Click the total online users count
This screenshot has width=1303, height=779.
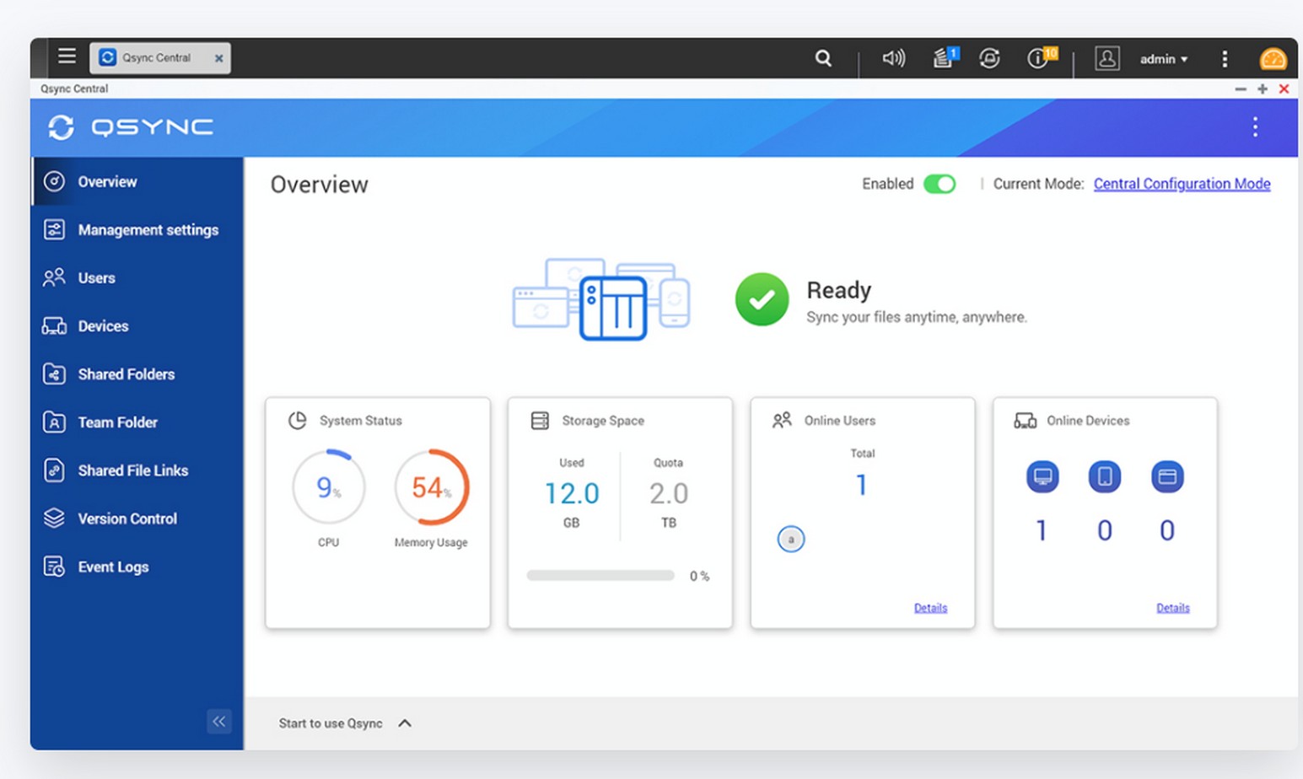(x=861, y=485)
